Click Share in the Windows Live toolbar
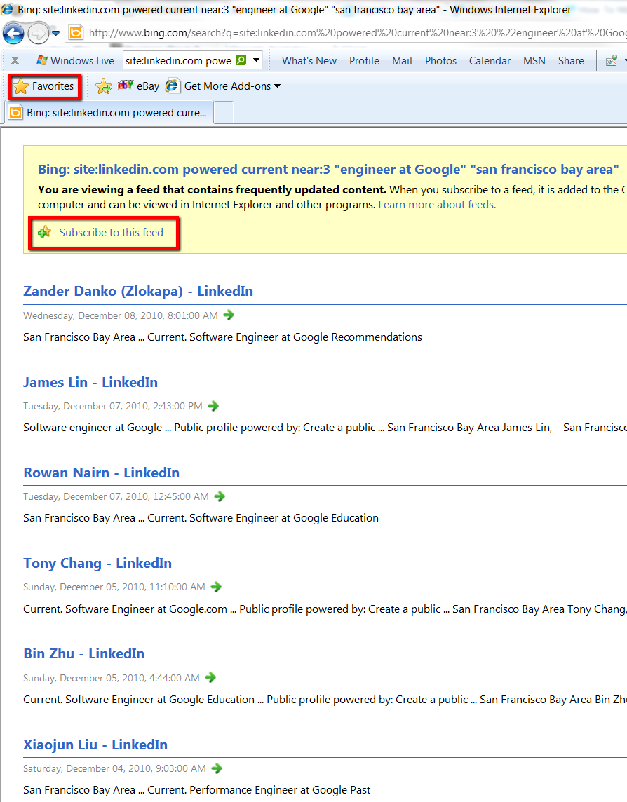Viewport: 627px width, 802px height. pyautogui.click(x=571, y=61)
